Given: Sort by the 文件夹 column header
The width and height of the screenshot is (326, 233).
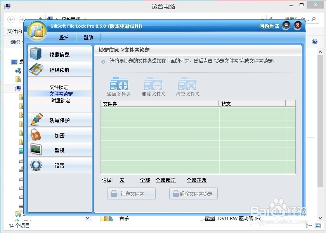Looking at the screenshot, I should coord(160,103).
